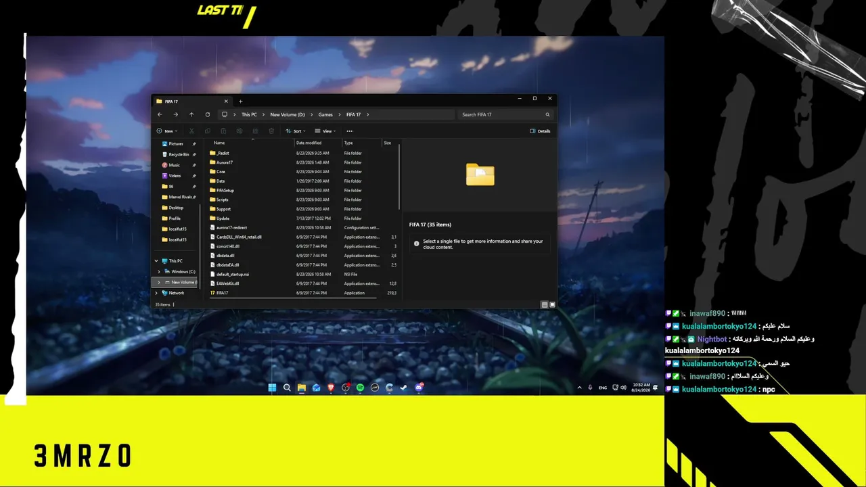Refresh the FIFA 17 folder view
The height and width of the screenshot is (487, 866).
click(208, 114)
